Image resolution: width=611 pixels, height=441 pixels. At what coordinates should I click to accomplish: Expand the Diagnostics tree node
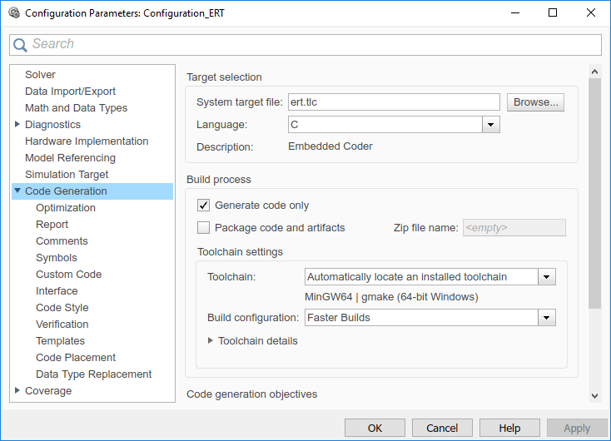click(x=17, y=124)
